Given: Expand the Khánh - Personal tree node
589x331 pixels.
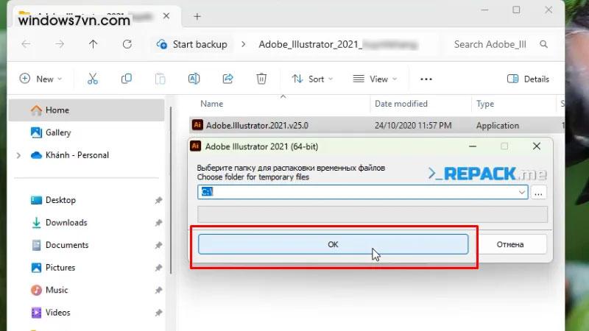Looking at the screenshot, I should (x=18, y=155).
